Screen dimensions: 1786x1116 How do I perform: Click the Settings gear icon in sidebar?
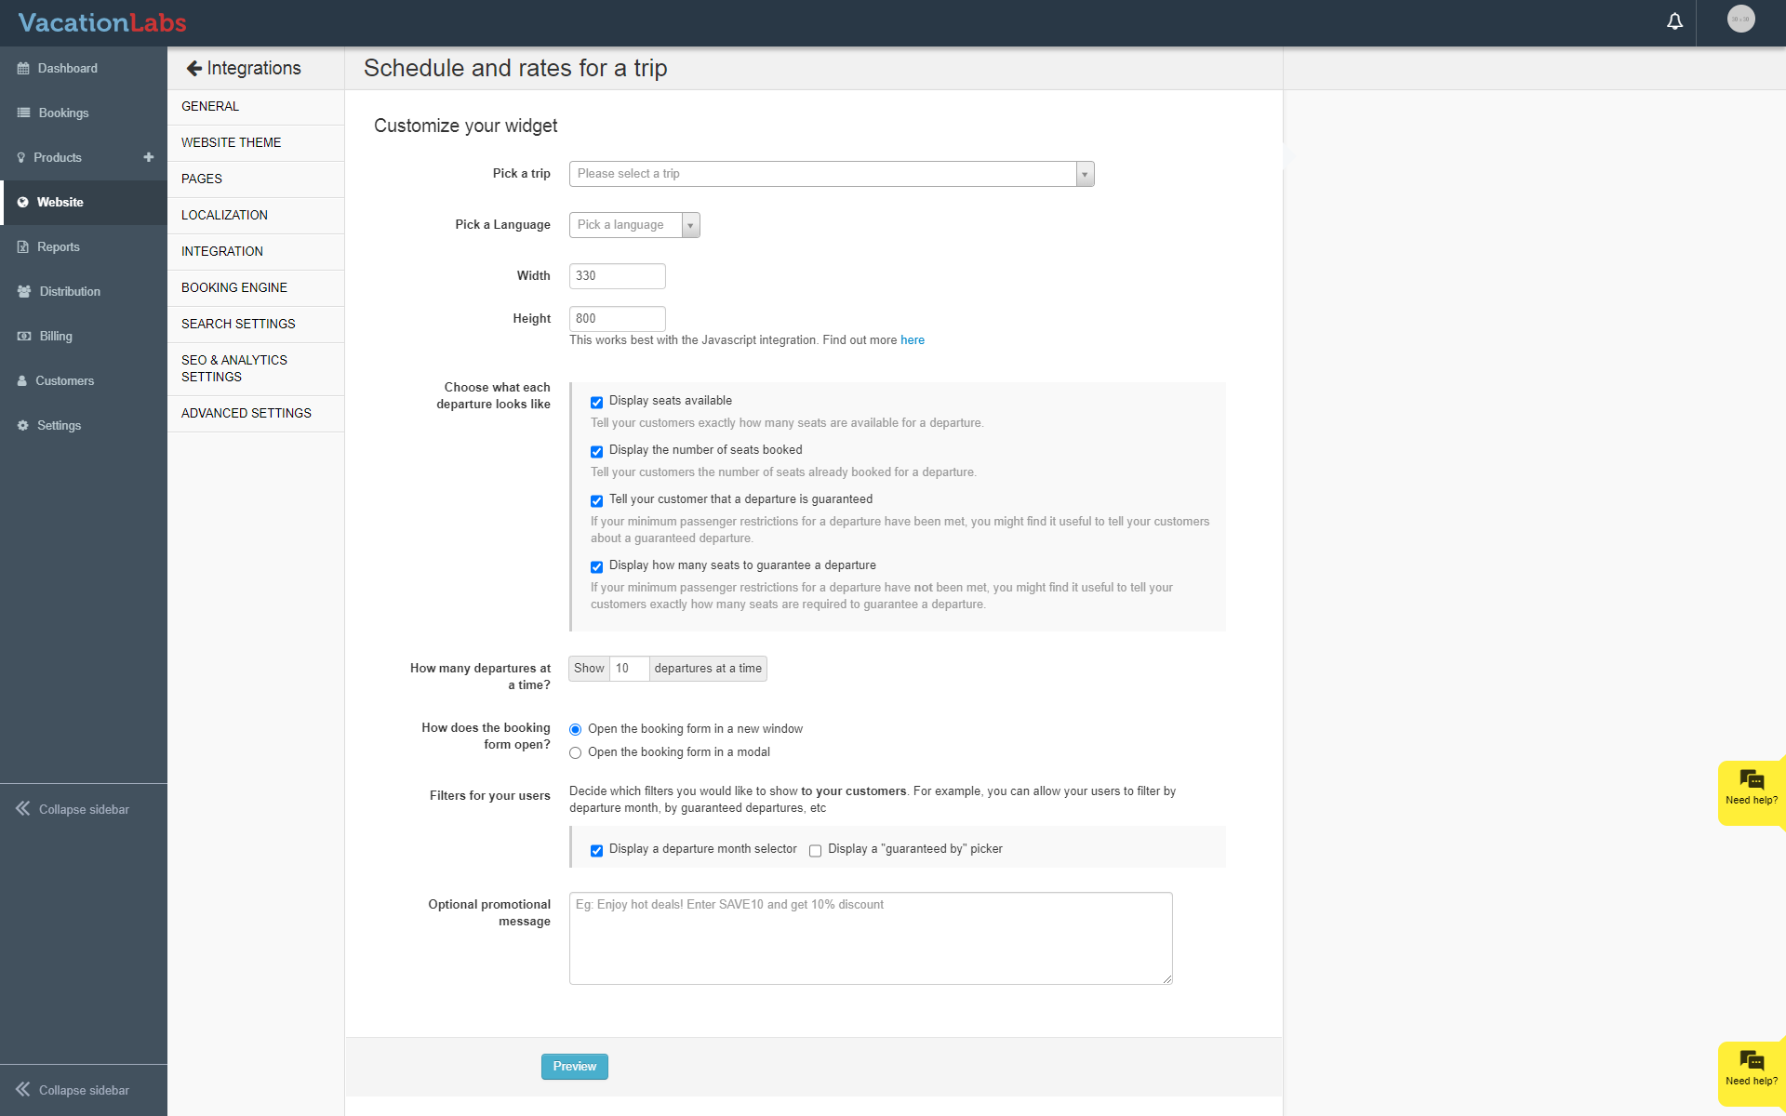(23, 426)
